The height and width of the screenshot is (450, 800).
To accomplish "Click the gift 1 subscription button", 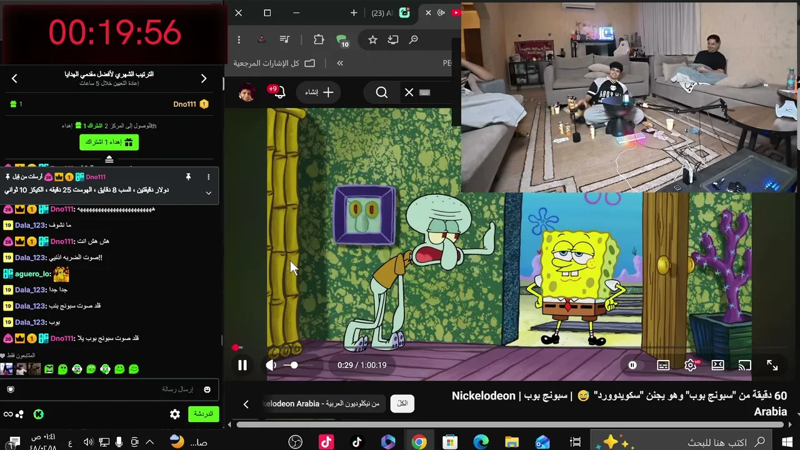I will coord(109,142).
